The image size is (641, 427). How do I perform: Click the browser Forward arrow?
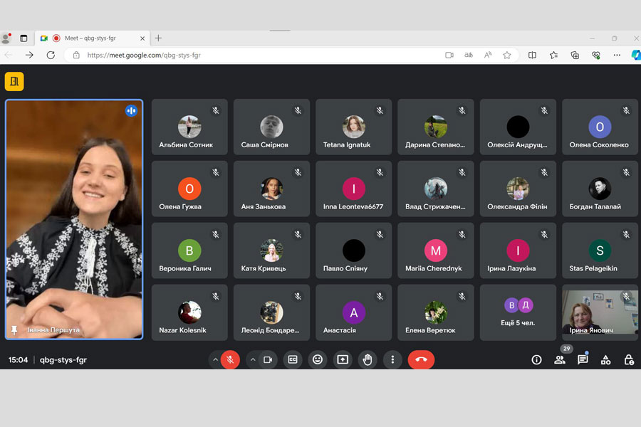29,55
